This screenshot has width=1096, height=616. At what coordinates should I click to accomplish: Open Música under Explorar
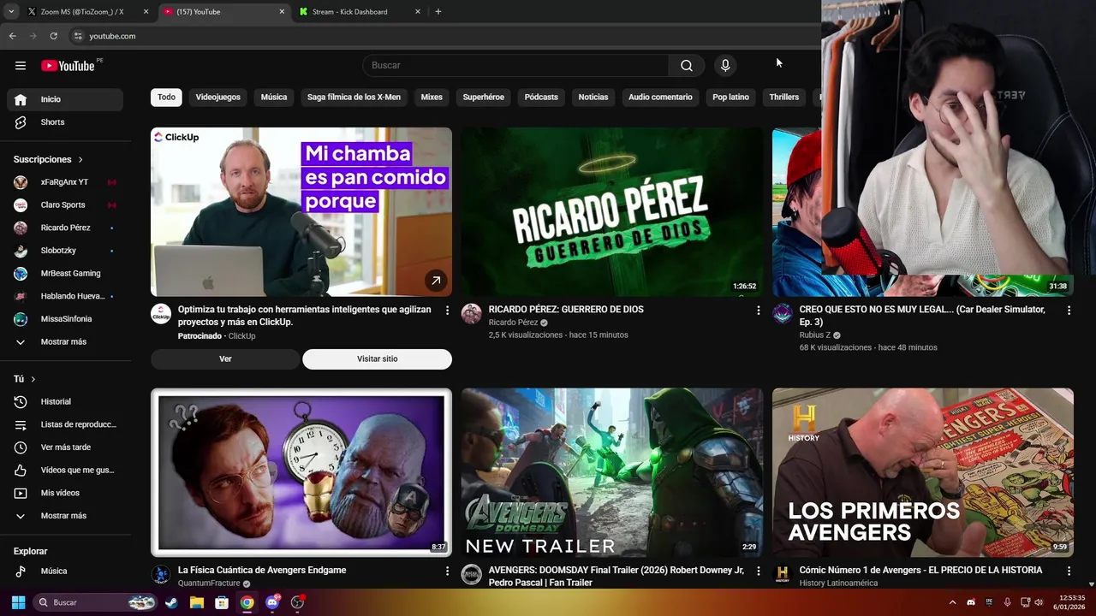pos(65,572)
